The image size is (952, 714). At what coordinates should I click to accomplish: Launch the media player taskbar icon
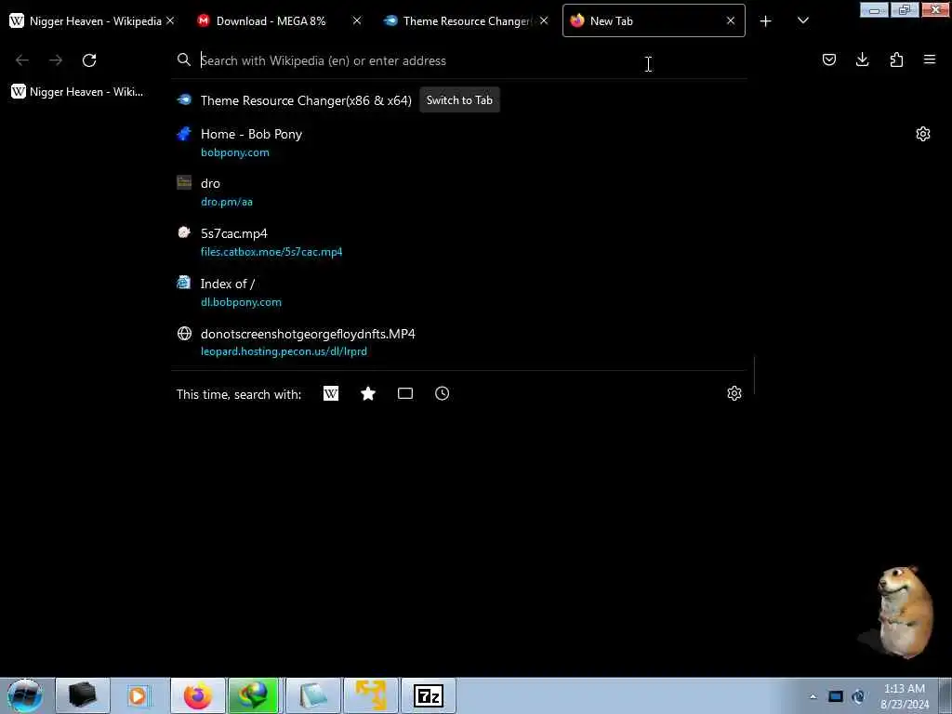[x=139, y=695]
